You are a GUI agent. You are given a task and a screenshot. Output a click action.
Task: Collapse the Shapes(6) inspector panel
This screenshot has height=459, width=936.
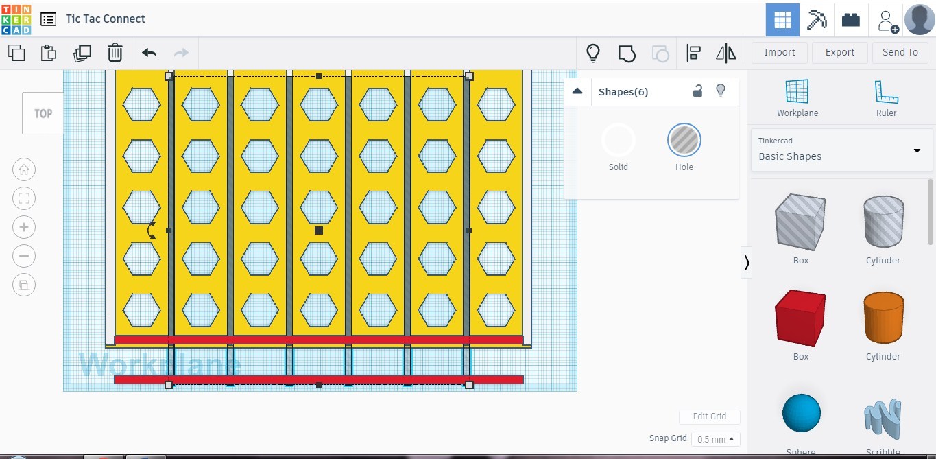pyautogui.click(x=577, y=91)
